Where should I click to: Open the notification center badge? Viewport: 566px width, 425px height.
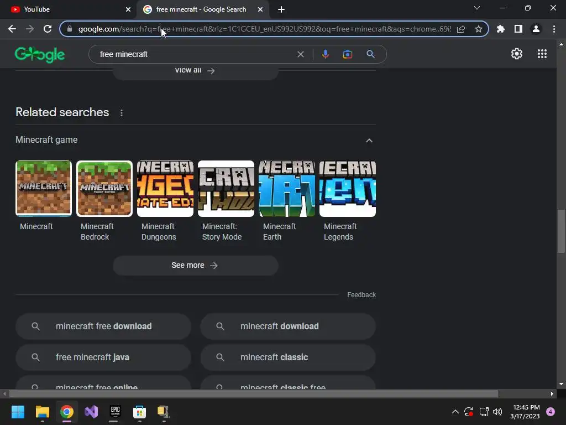(x=551, y=412)
